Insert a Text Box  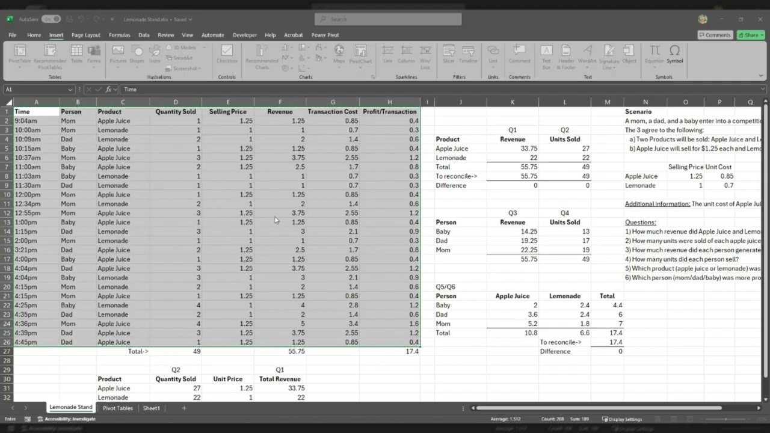tap(546, 55)
